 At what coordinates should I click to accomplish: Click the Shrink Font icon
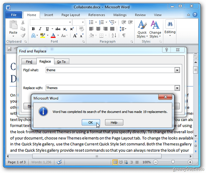[x=81, y=36]
